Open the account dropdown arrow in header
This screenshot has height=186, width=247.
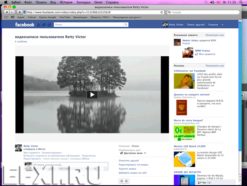tap(222, 25)
